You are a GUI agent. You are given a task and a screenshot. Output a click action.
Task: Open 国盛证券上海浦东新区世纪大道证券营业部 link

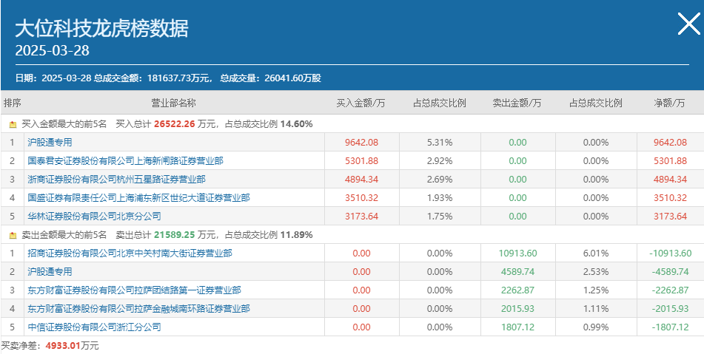point(138,197)
